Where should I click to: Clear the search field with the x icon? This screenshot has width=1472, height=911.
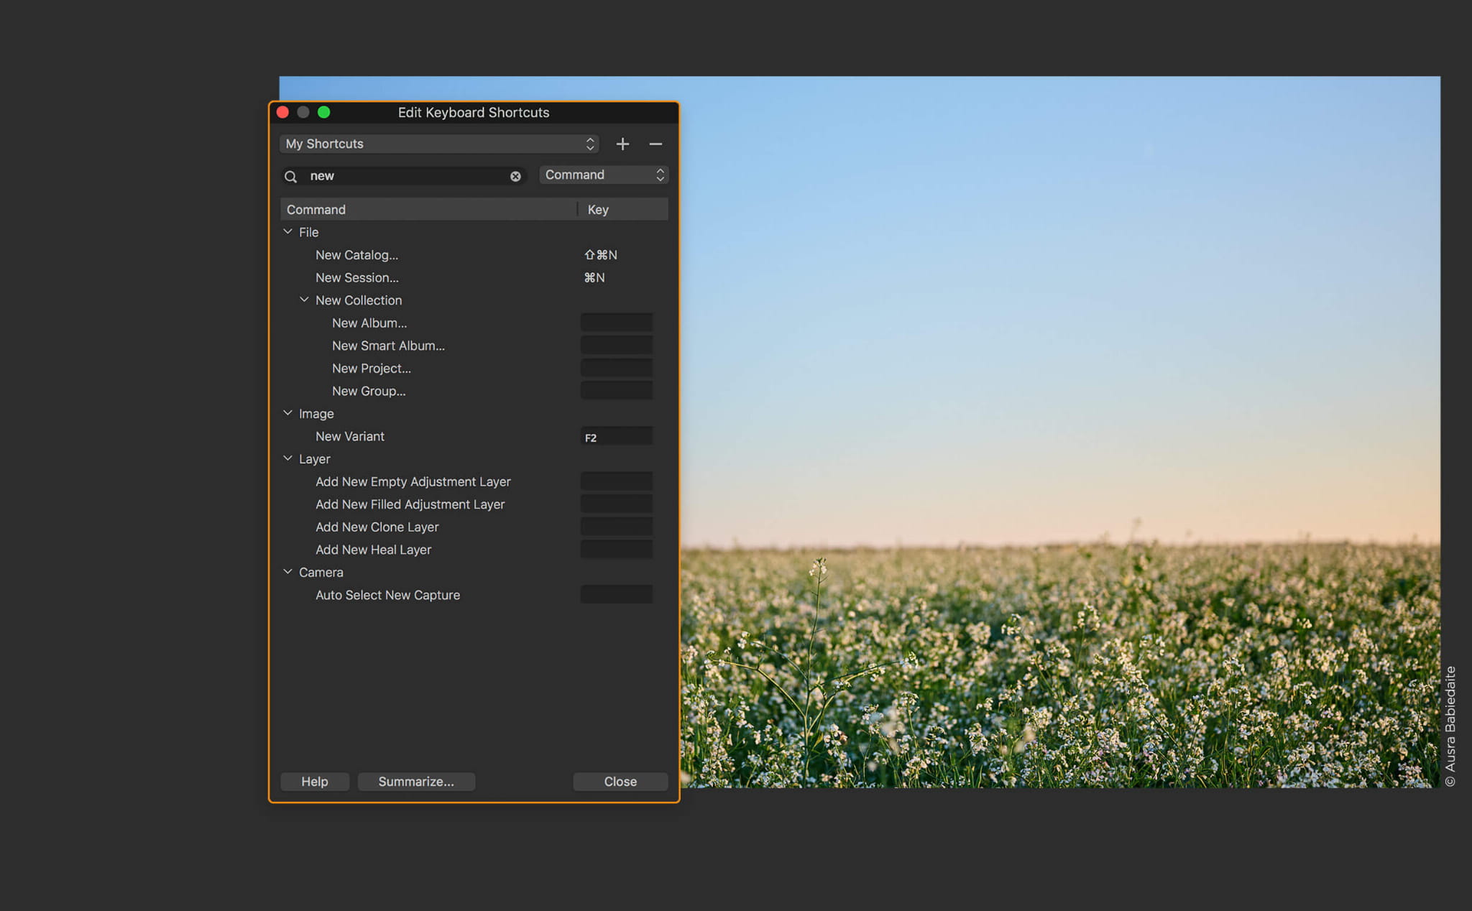515,176
